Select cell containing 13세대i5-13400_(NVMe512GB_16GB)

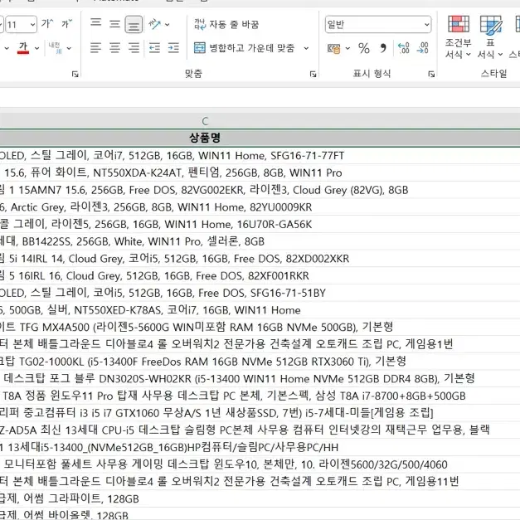[260, 447]
